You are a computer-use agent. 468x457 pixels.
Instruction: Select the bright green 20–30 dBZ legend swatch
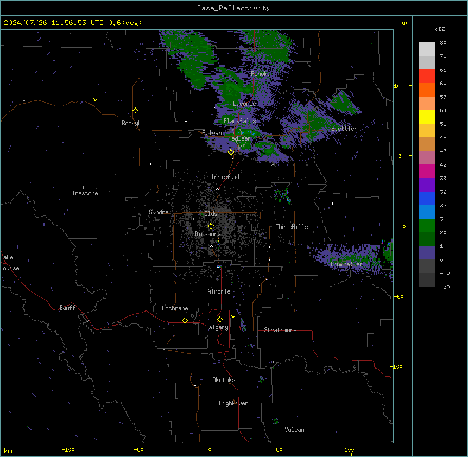coord(427,226)
